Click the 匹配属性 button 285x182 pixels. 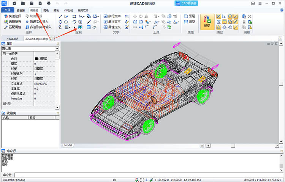13,27
